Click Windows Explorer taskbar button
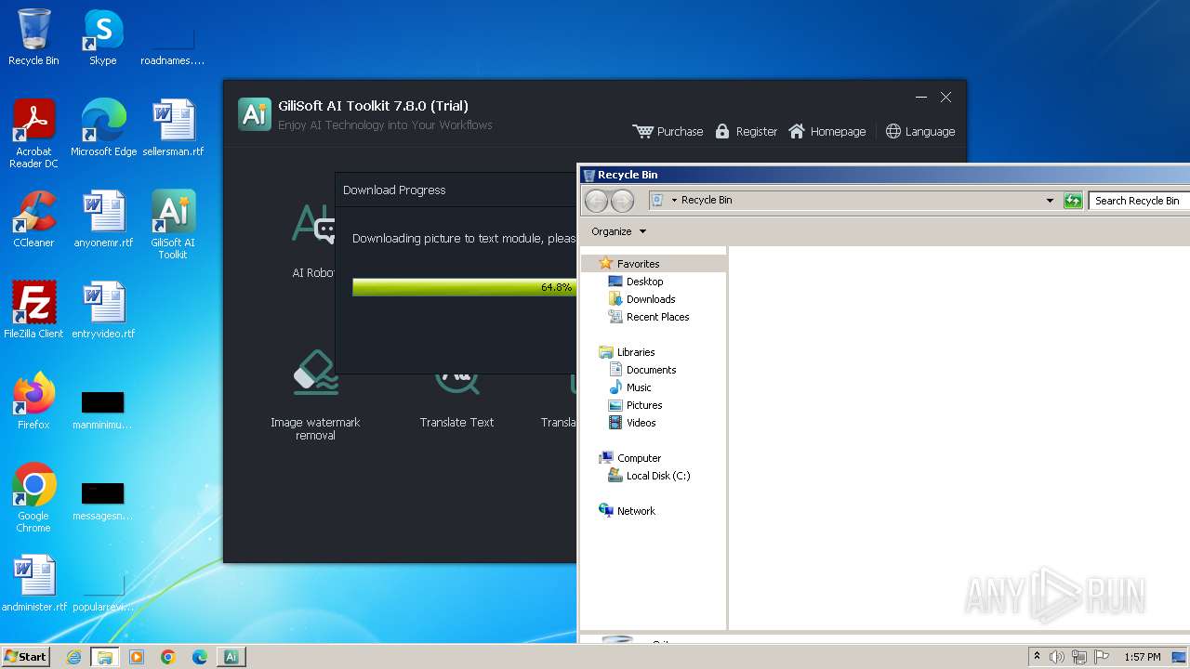Viewport: 1190px width, 669px height. 105,657
